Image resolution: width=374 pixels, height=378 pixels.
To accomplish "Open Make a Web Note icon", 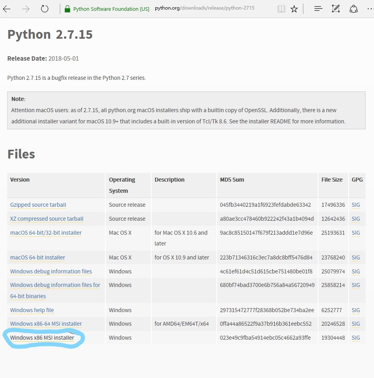I will [x=336, y=9].
